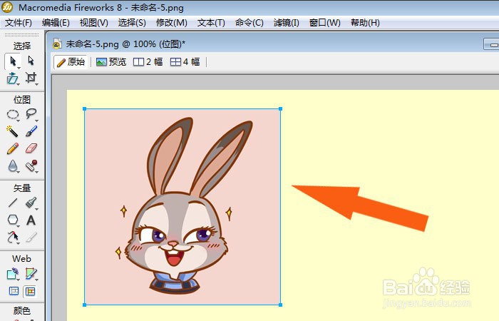Select the Blur tool
This screenshot has height=321, width=499.
coord(13,166)
